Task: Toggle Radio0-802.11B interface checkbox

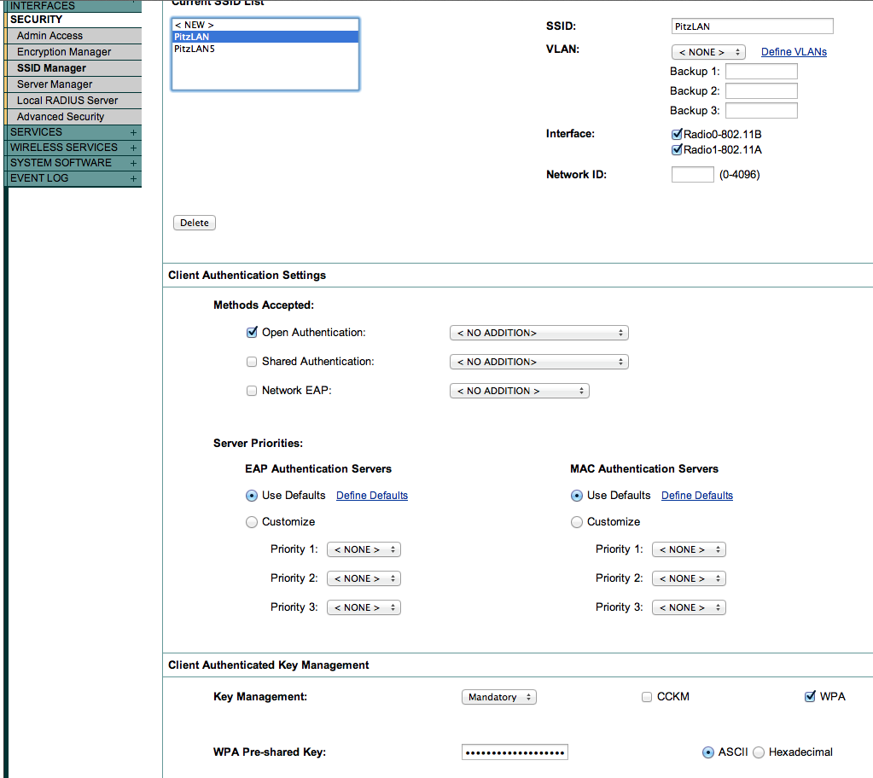Action: (677, 134)
